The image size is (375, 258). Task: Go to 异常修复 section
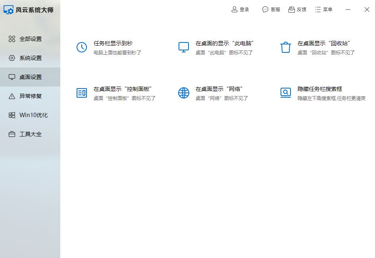pyautogui.click(x=30, y=96)
